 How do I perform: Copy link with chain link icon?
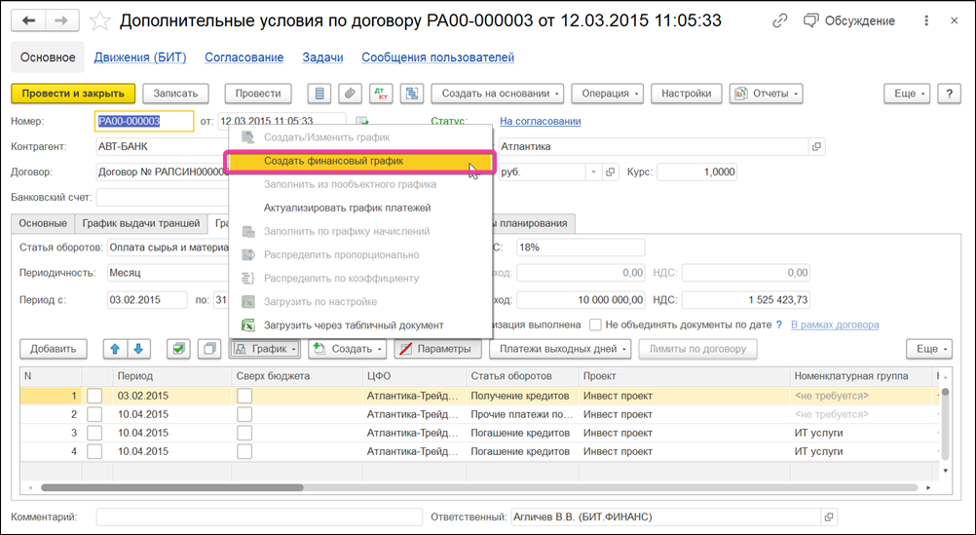[779, 21]
